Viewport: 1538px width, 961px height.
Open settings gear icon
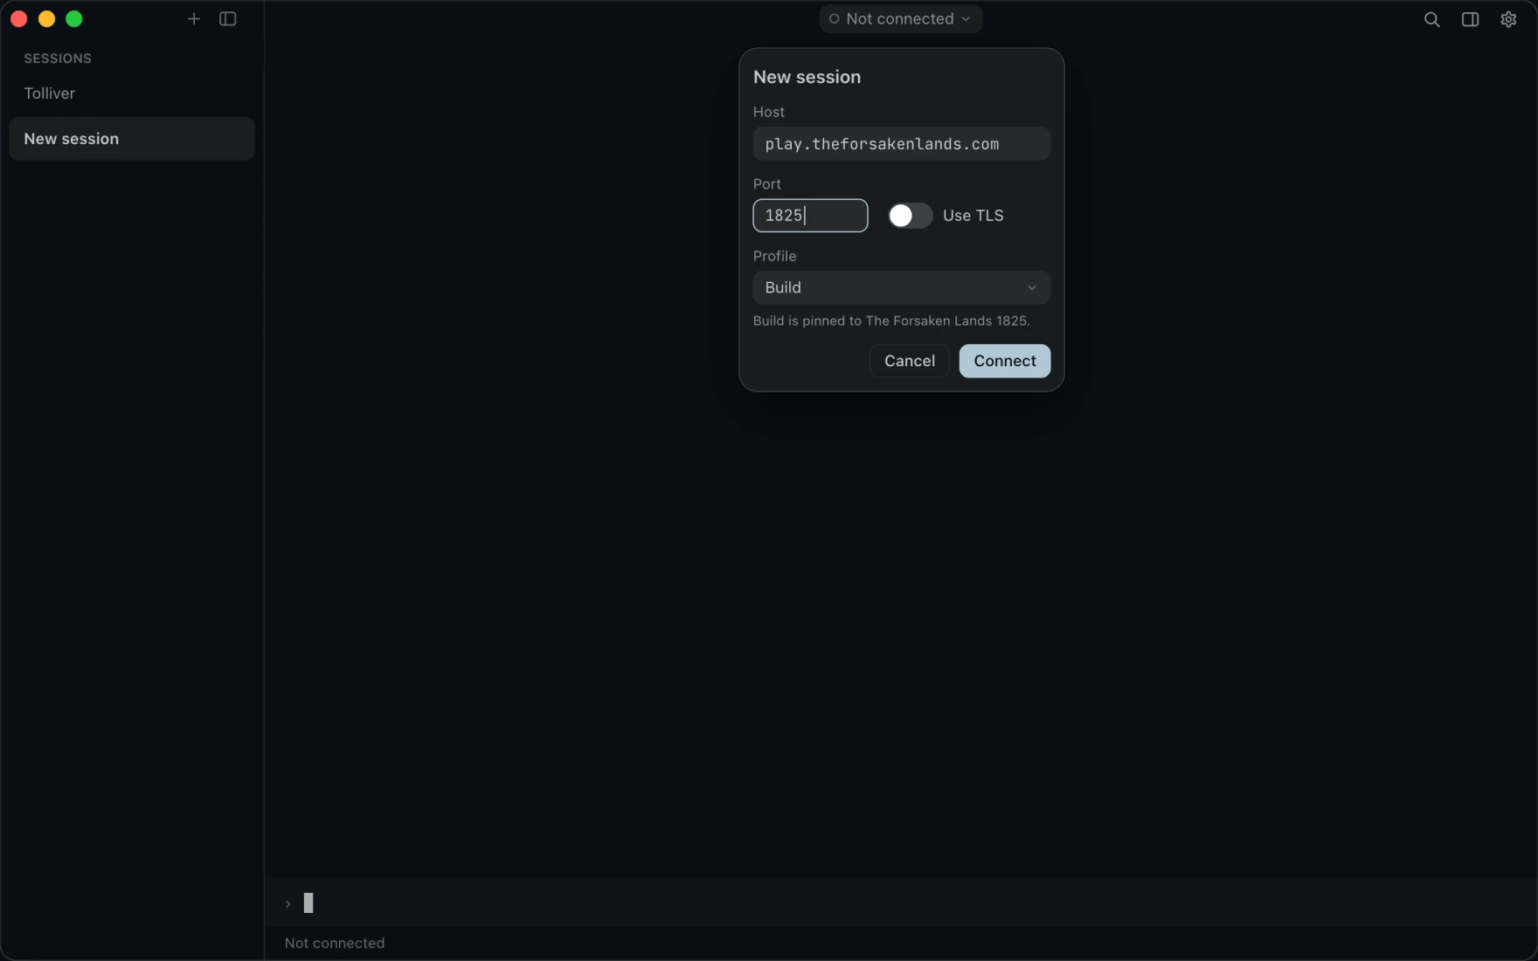click(1508, 19)
